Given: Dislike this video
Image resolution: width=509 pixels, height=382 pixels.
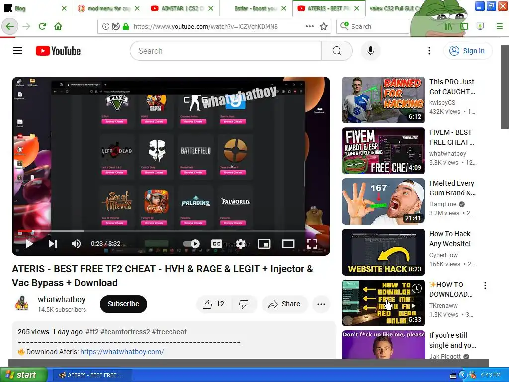Looking at the screenshot, I should tap(244, 304).
